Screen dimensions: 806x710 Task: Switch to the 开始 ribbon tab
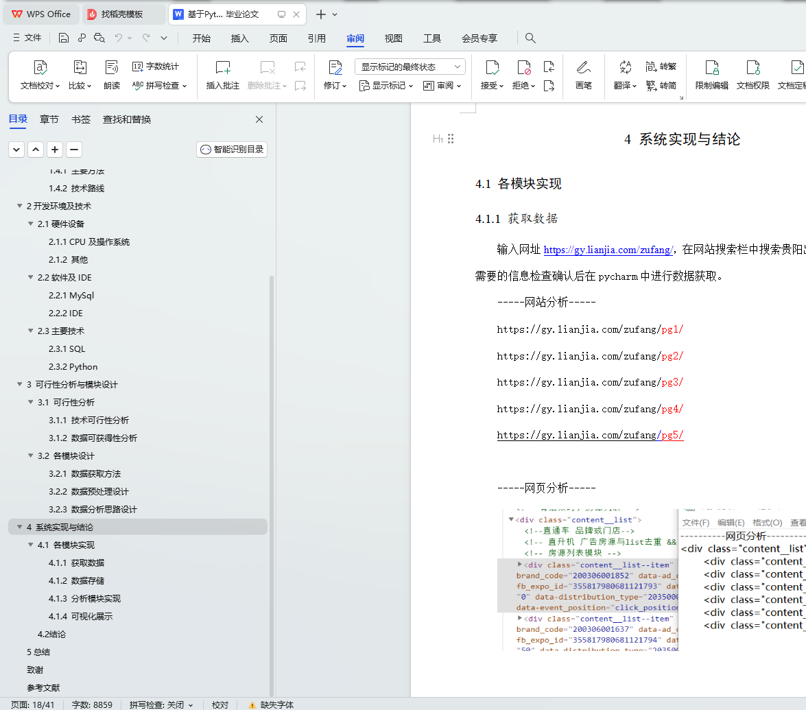(x=202, y=38)
